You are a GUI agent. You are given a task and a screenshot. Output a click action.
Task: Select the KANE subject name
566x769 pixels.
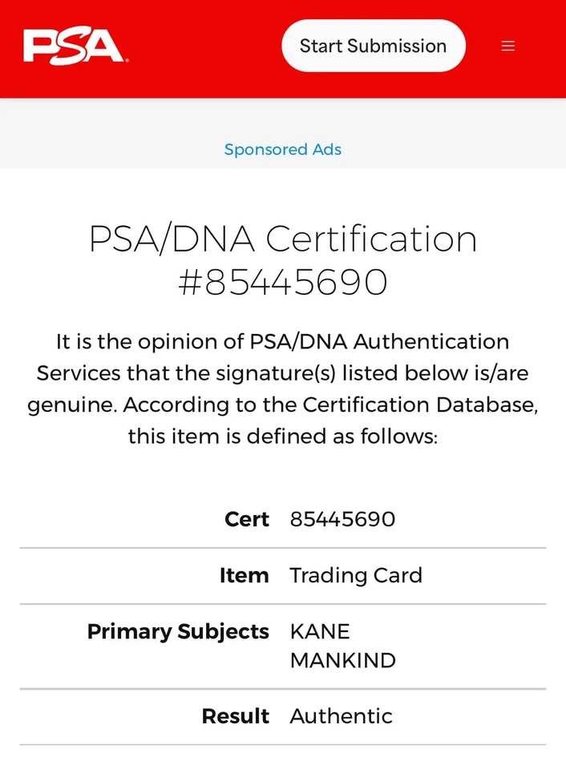tap(320, 631)
